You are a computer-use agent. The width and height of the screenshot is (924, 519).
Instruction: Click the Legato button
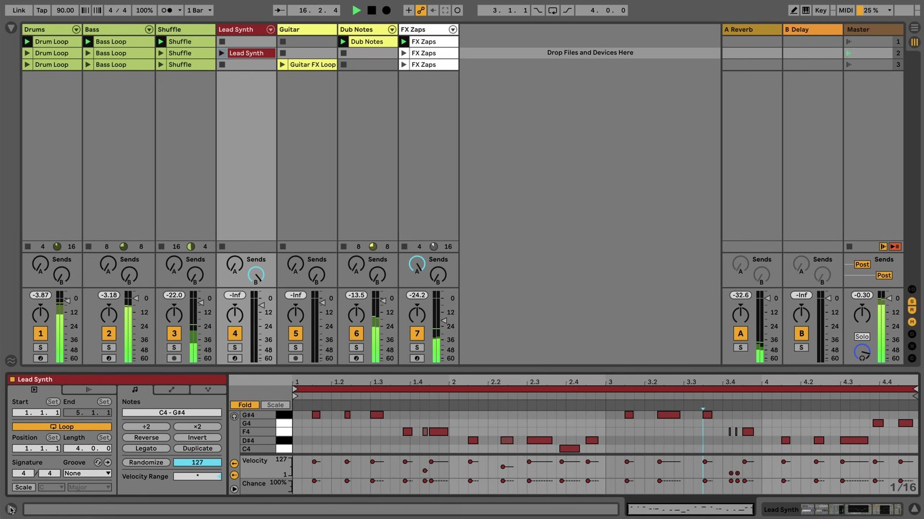tap(146, 449)
